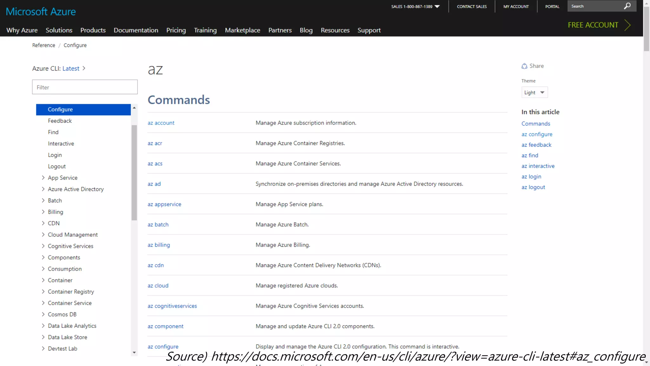Click sidebar scroll down arrow
The height and width of the screenshot is (366, 650).
click(134, 352)
